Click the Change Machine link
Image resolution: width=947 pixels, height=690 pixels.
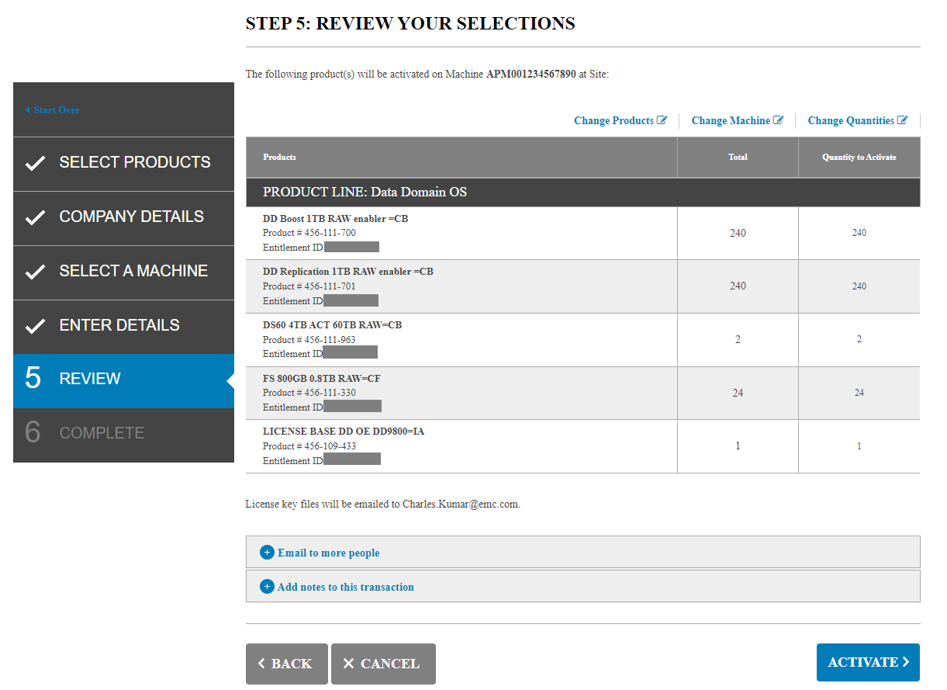click(731, 120)
